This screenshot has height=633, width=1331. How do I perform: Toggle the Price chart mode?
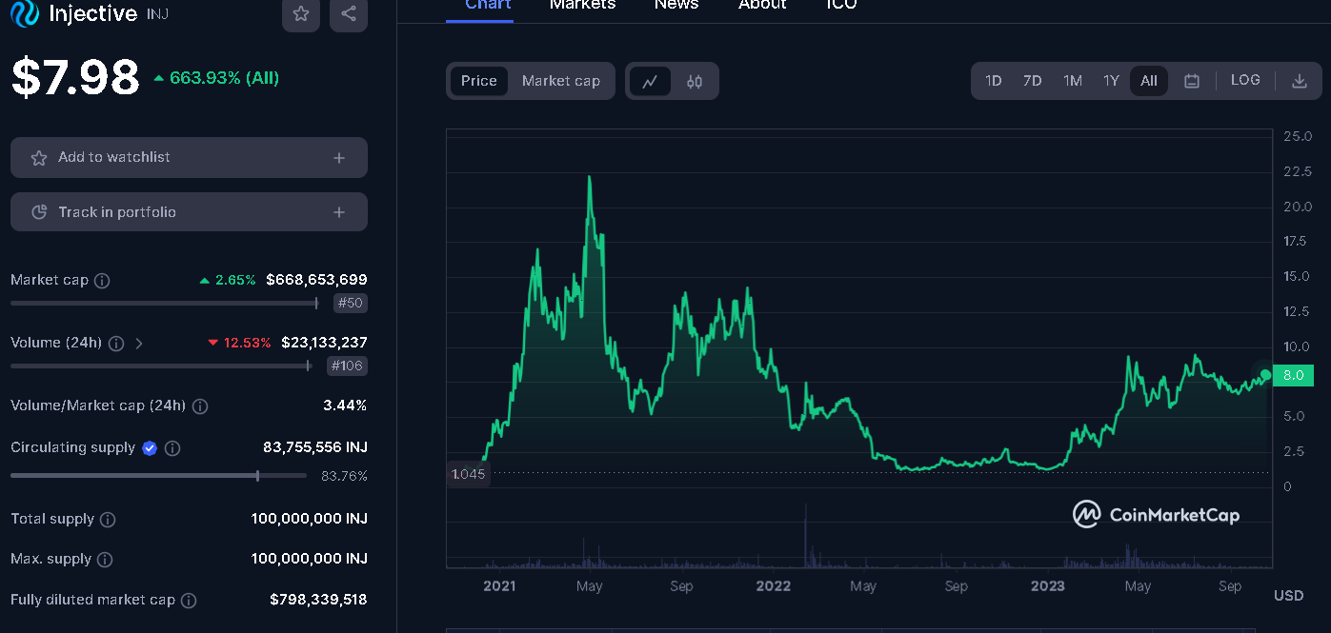[479, 81]
